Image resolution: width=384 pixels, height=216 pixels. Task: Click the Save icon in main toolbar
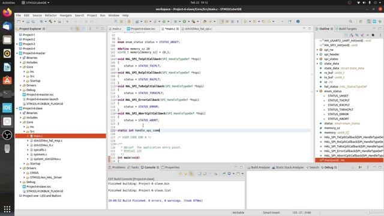pos(28,22)
